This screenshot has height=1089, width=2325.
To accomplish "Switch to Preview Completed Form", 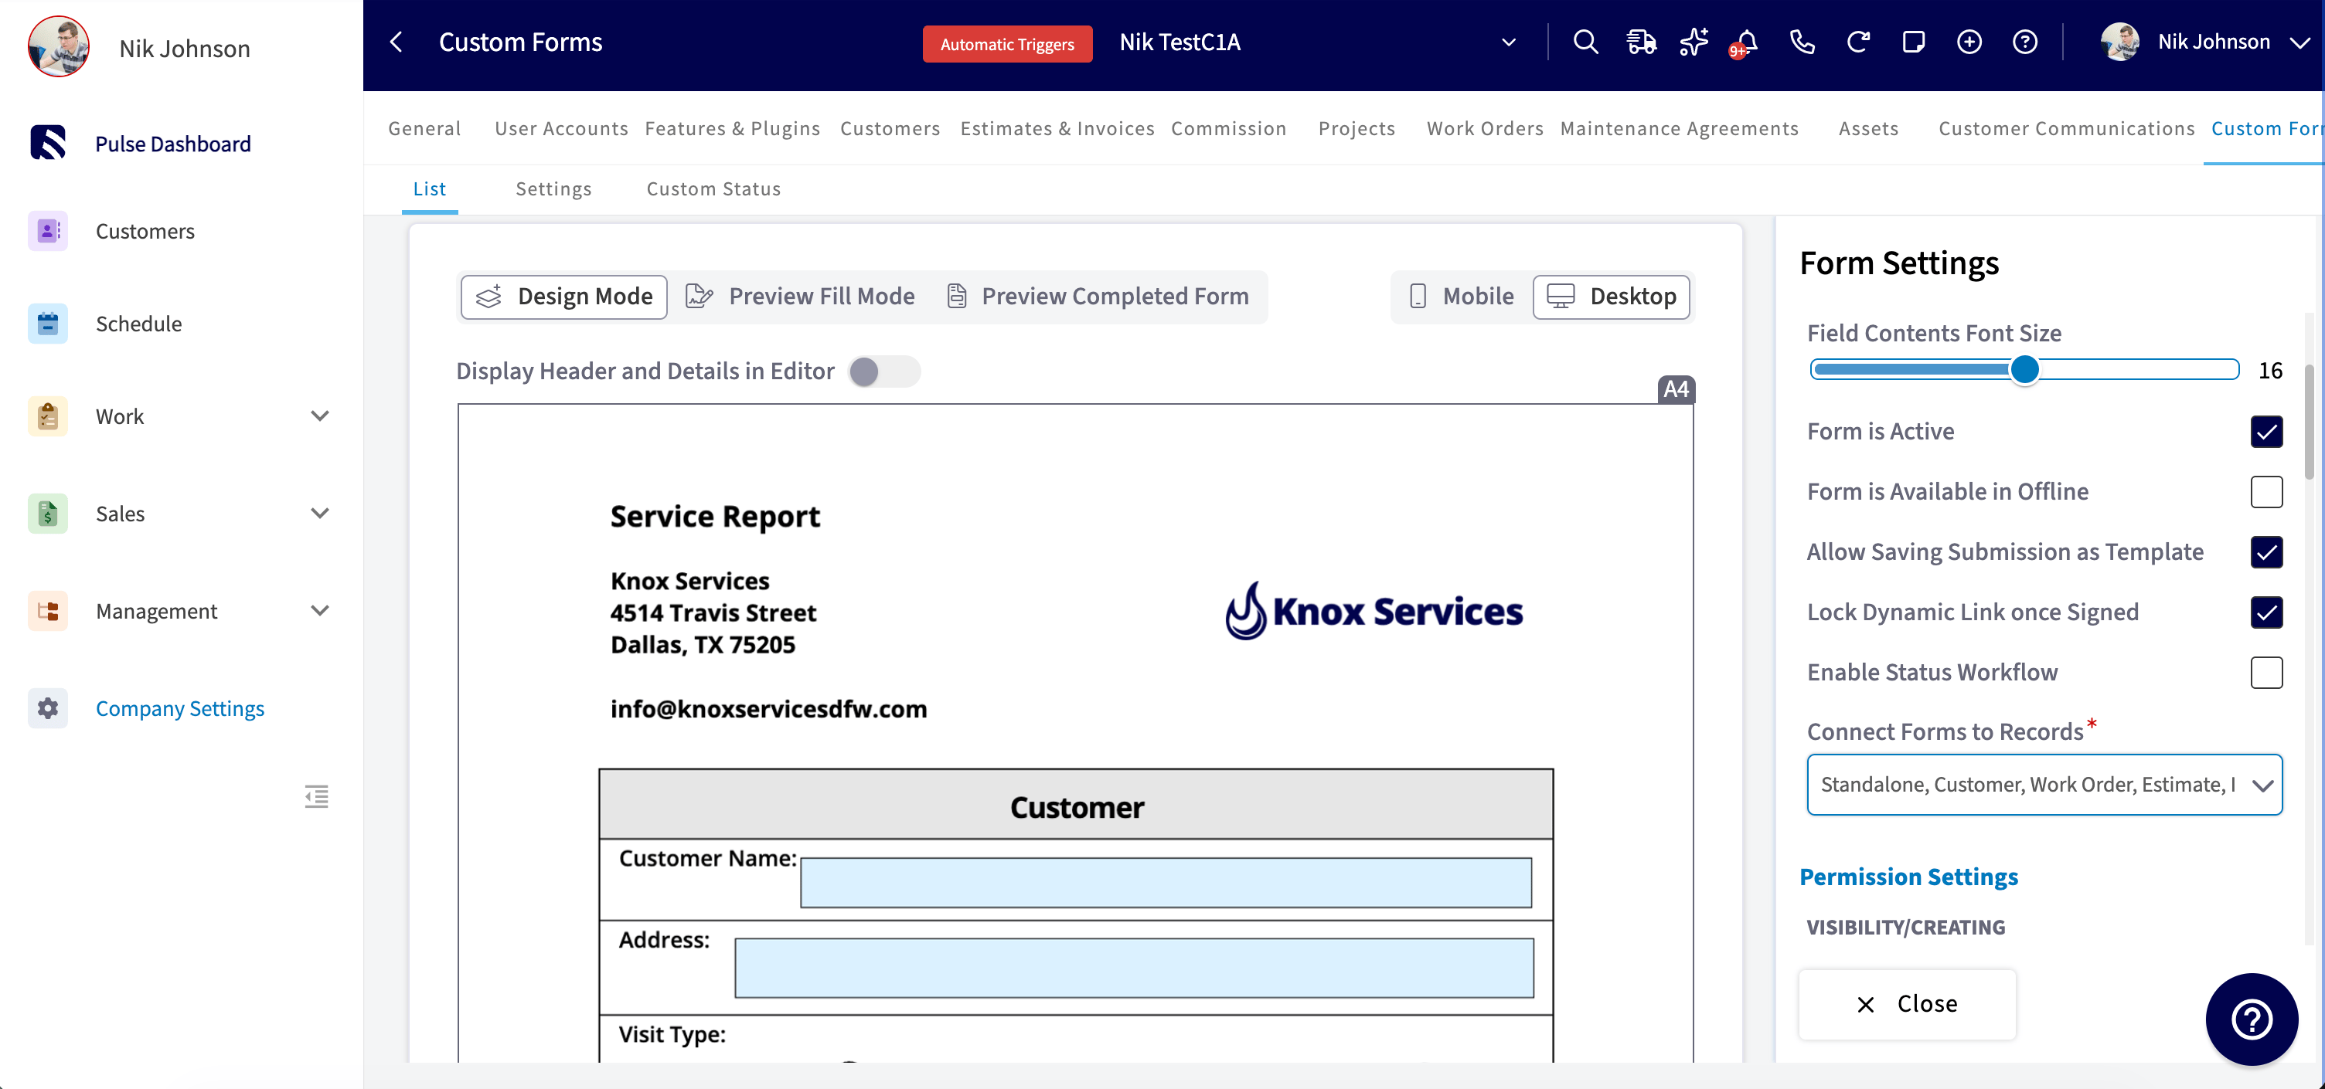I will [1098, 297].
